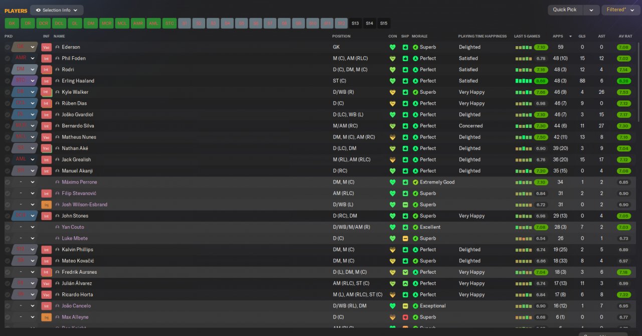Click Jack Grealish's condition heart icon

tap(393, 159)
